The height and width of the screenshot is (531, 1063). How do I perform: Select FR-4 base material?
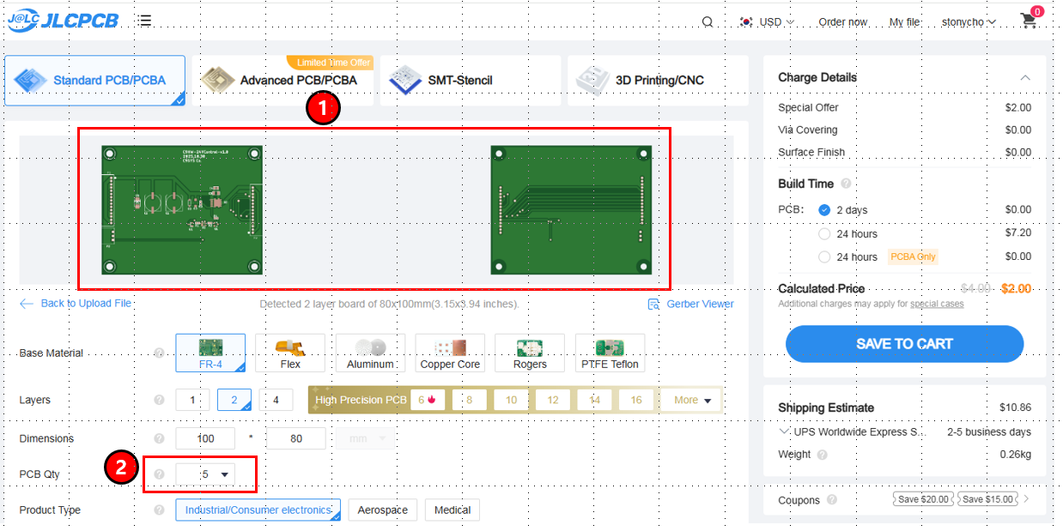[x=210, y=353]
